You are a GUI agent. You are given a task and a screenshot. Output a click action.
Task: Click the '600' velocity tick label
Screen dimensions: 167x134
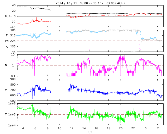point(13,95)
